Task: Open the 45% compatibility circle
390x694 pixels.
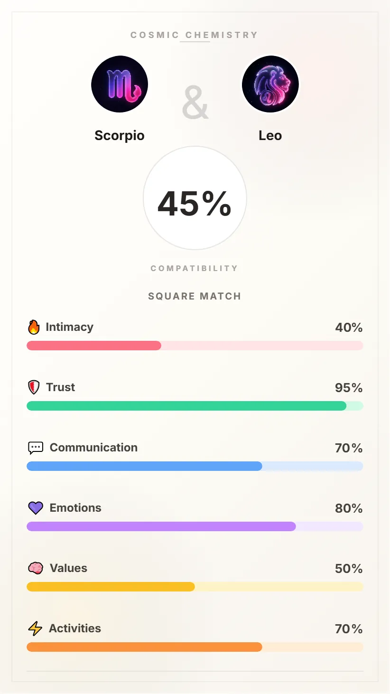Action: tap(195, 198)
